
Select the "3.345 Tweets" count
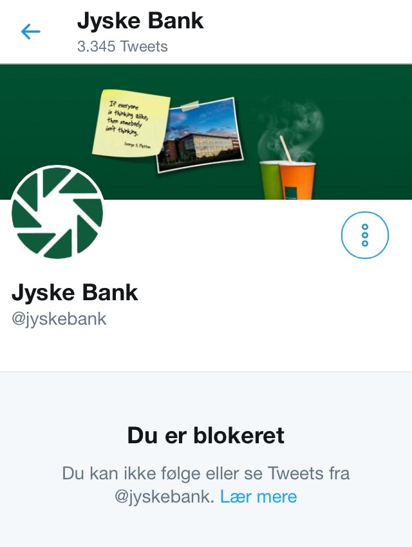point(122,46)
